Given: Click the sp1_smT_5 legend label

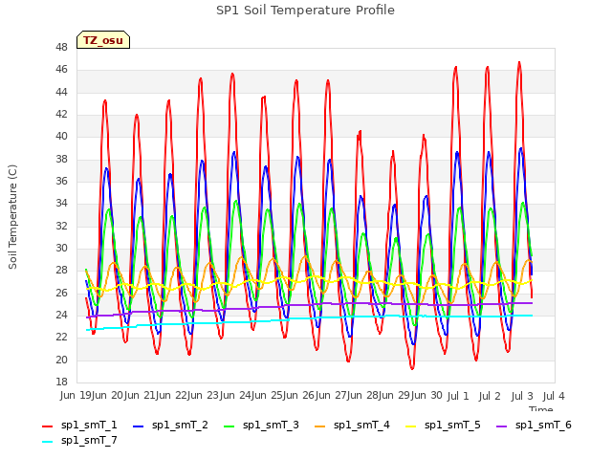Looking at the screenshot, I should click(452, 425).
